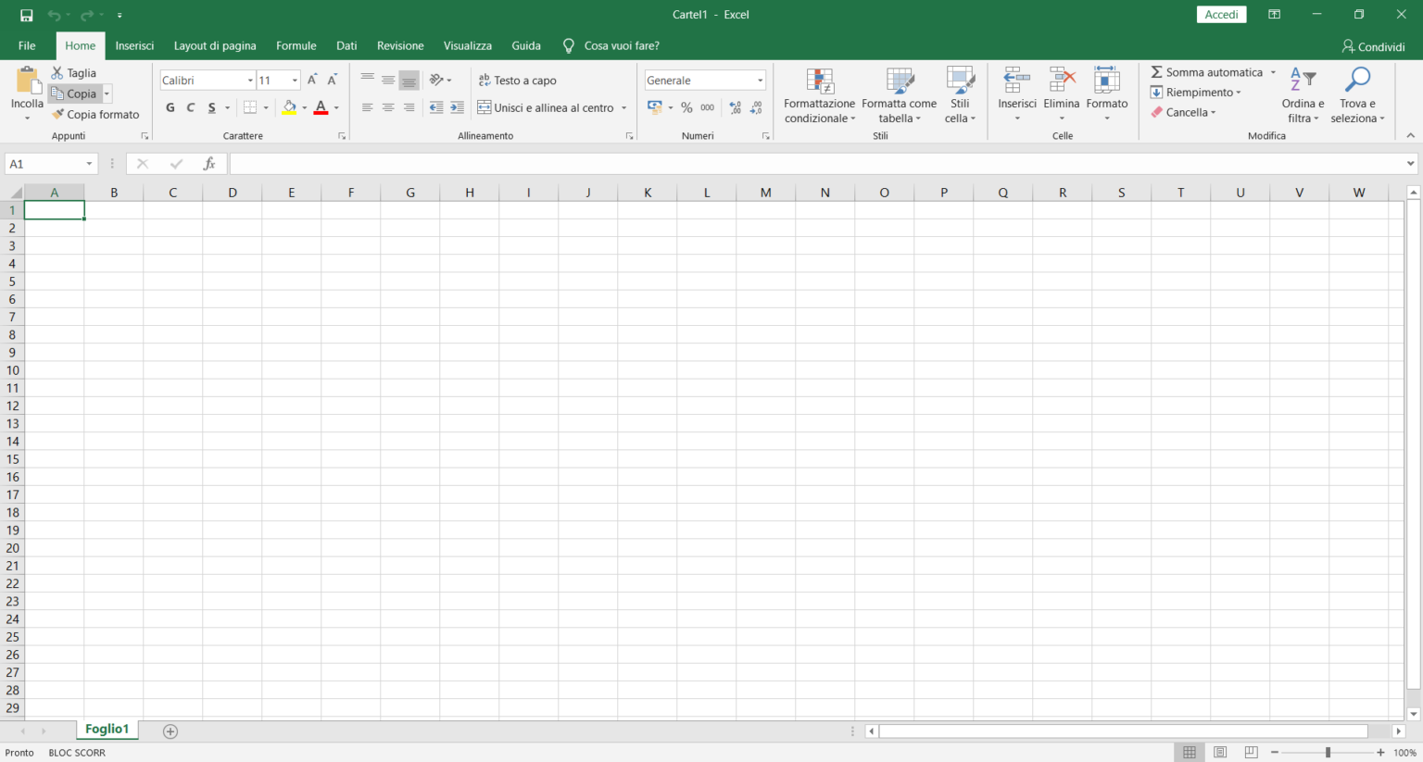Toggle Unisci e allinea al centro
1423x762 pixels.
547,107
